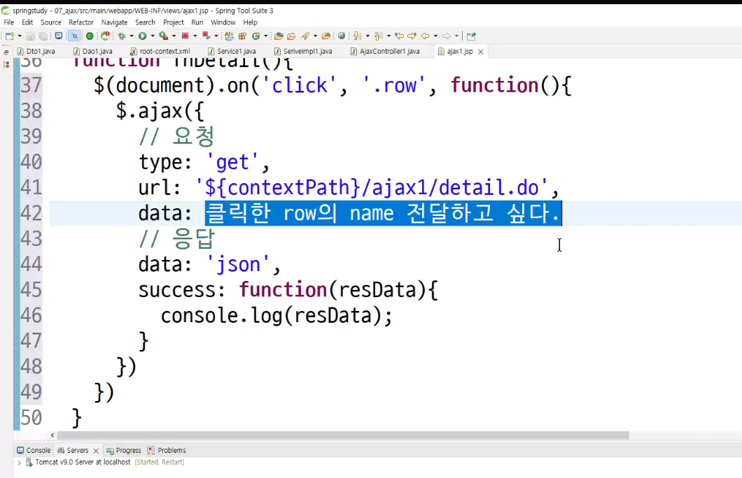This screenshot has width=742, height=478.
Task: Expand the Debug dropdown arrow
Action: click(132, 36)
